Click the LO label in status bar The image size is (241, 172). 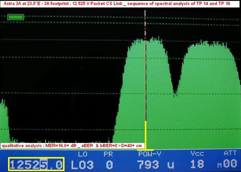[82, 154]
